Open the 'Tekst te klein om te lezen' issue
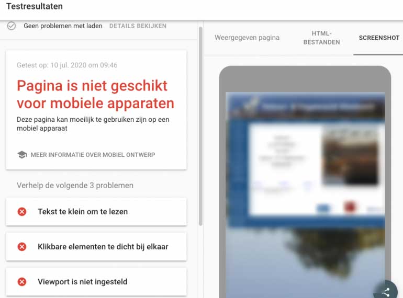This screenshot has width=403, height=298. 96,212
